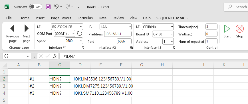Open the LAN interface dropdown
The width and height of the screenshot is (248, 104).
tap(116, 27)
